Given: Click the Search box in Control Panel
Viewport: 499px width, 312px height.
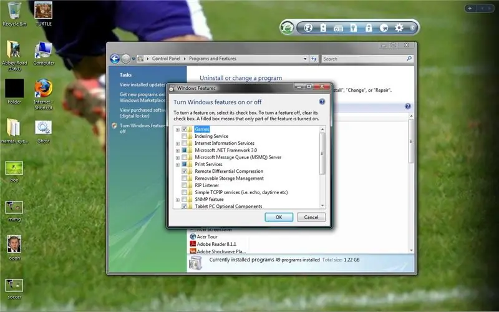Looking at the screenshot, I should [x=364, y=59].
